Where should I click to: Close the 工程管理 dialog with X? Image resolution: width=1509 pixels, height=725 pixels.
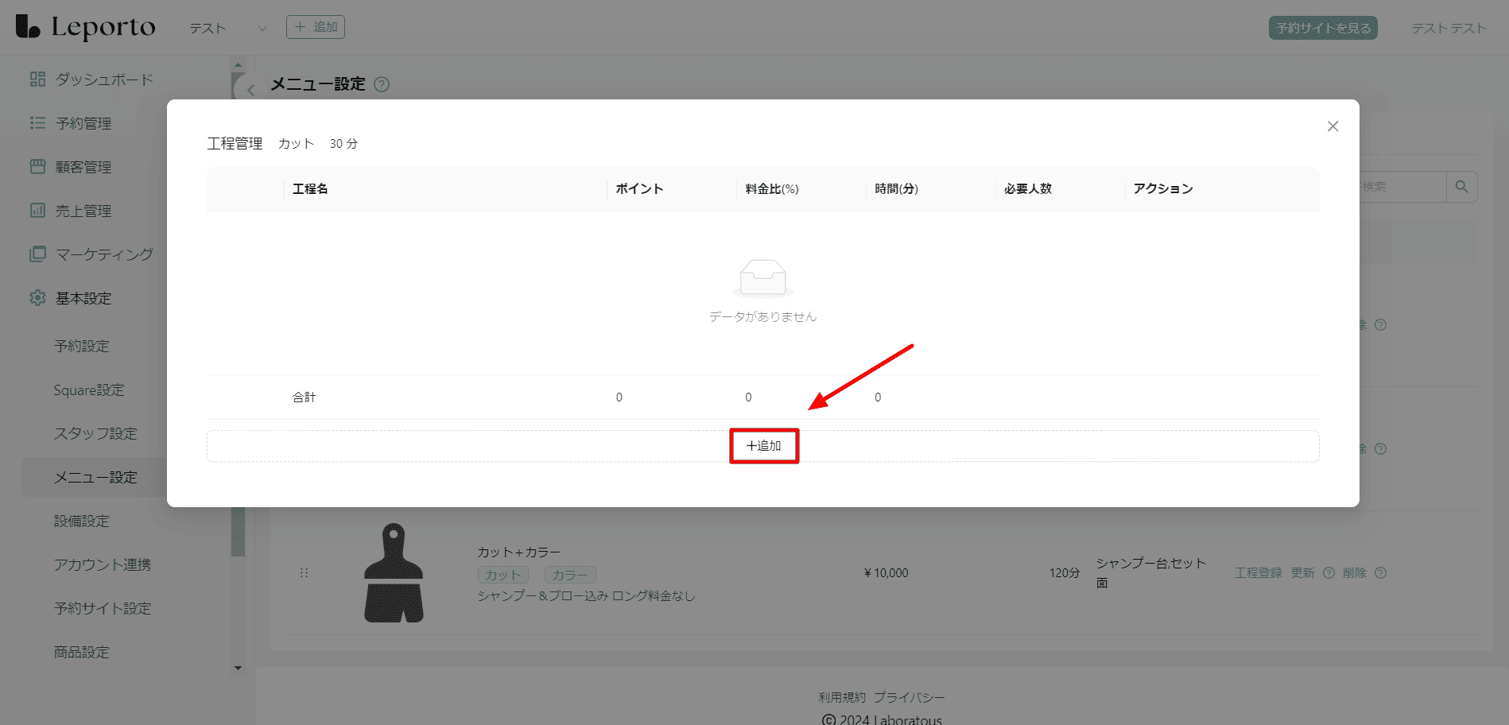click(1332, 126)
